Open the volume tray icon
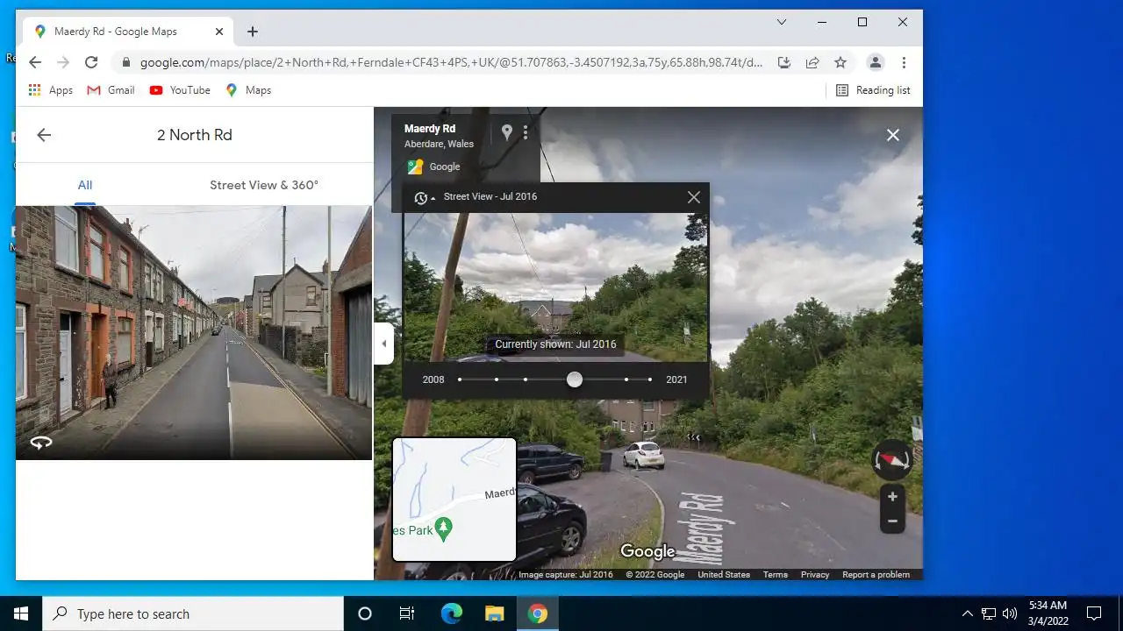 point(1010,613)
